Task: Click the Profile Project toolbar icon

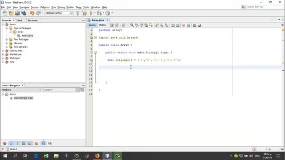Action: (x=108, y=13)
